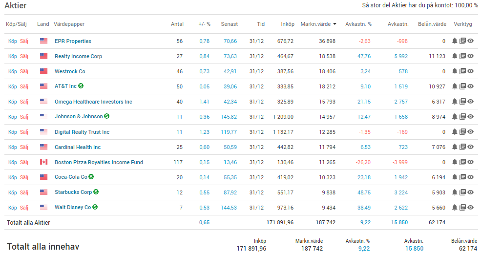Sort by the Land column header
481x255 pixels.
(x=43, y=24)
